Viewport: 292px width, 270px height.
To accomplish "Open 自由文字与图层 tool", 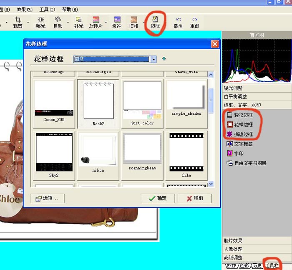I will [247, 163].
